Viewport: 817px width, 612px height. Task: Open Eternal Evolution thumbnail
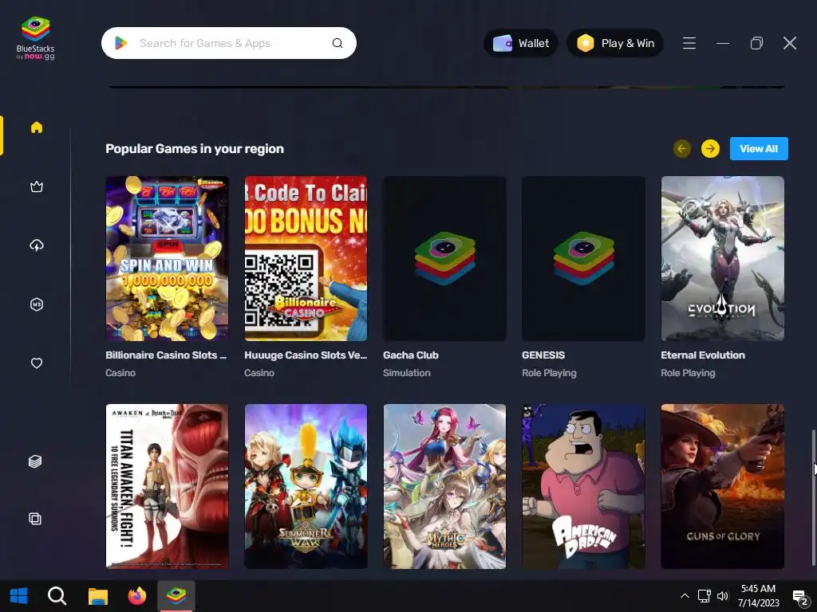[723, 259]
